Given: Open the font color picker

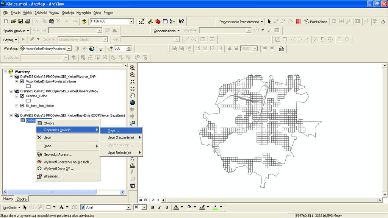Looking at the screenshot, I should 181,207.
